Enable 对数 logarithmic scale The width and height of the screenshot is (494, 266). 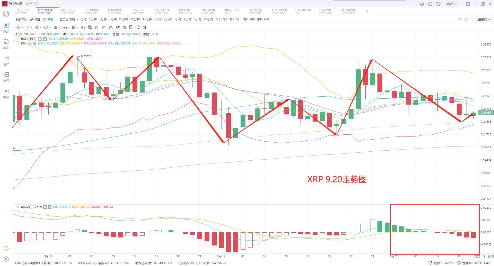pos(477,256)
